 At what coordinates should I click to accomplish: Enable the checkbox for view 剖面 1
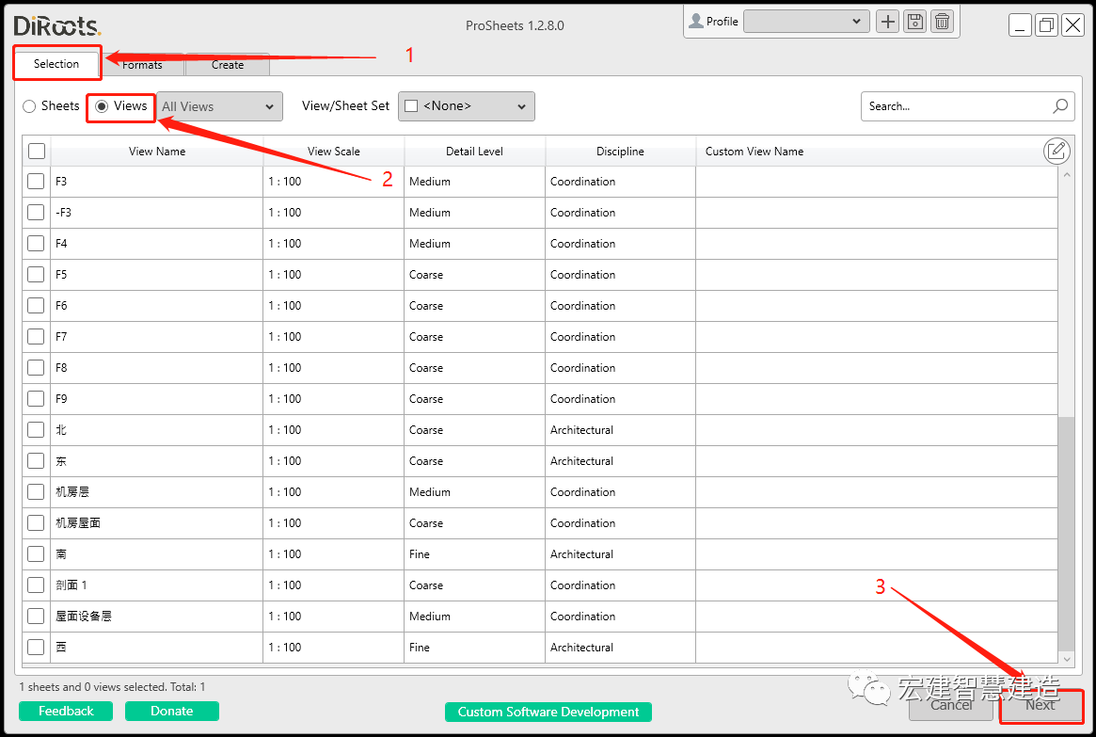(36, 585)
